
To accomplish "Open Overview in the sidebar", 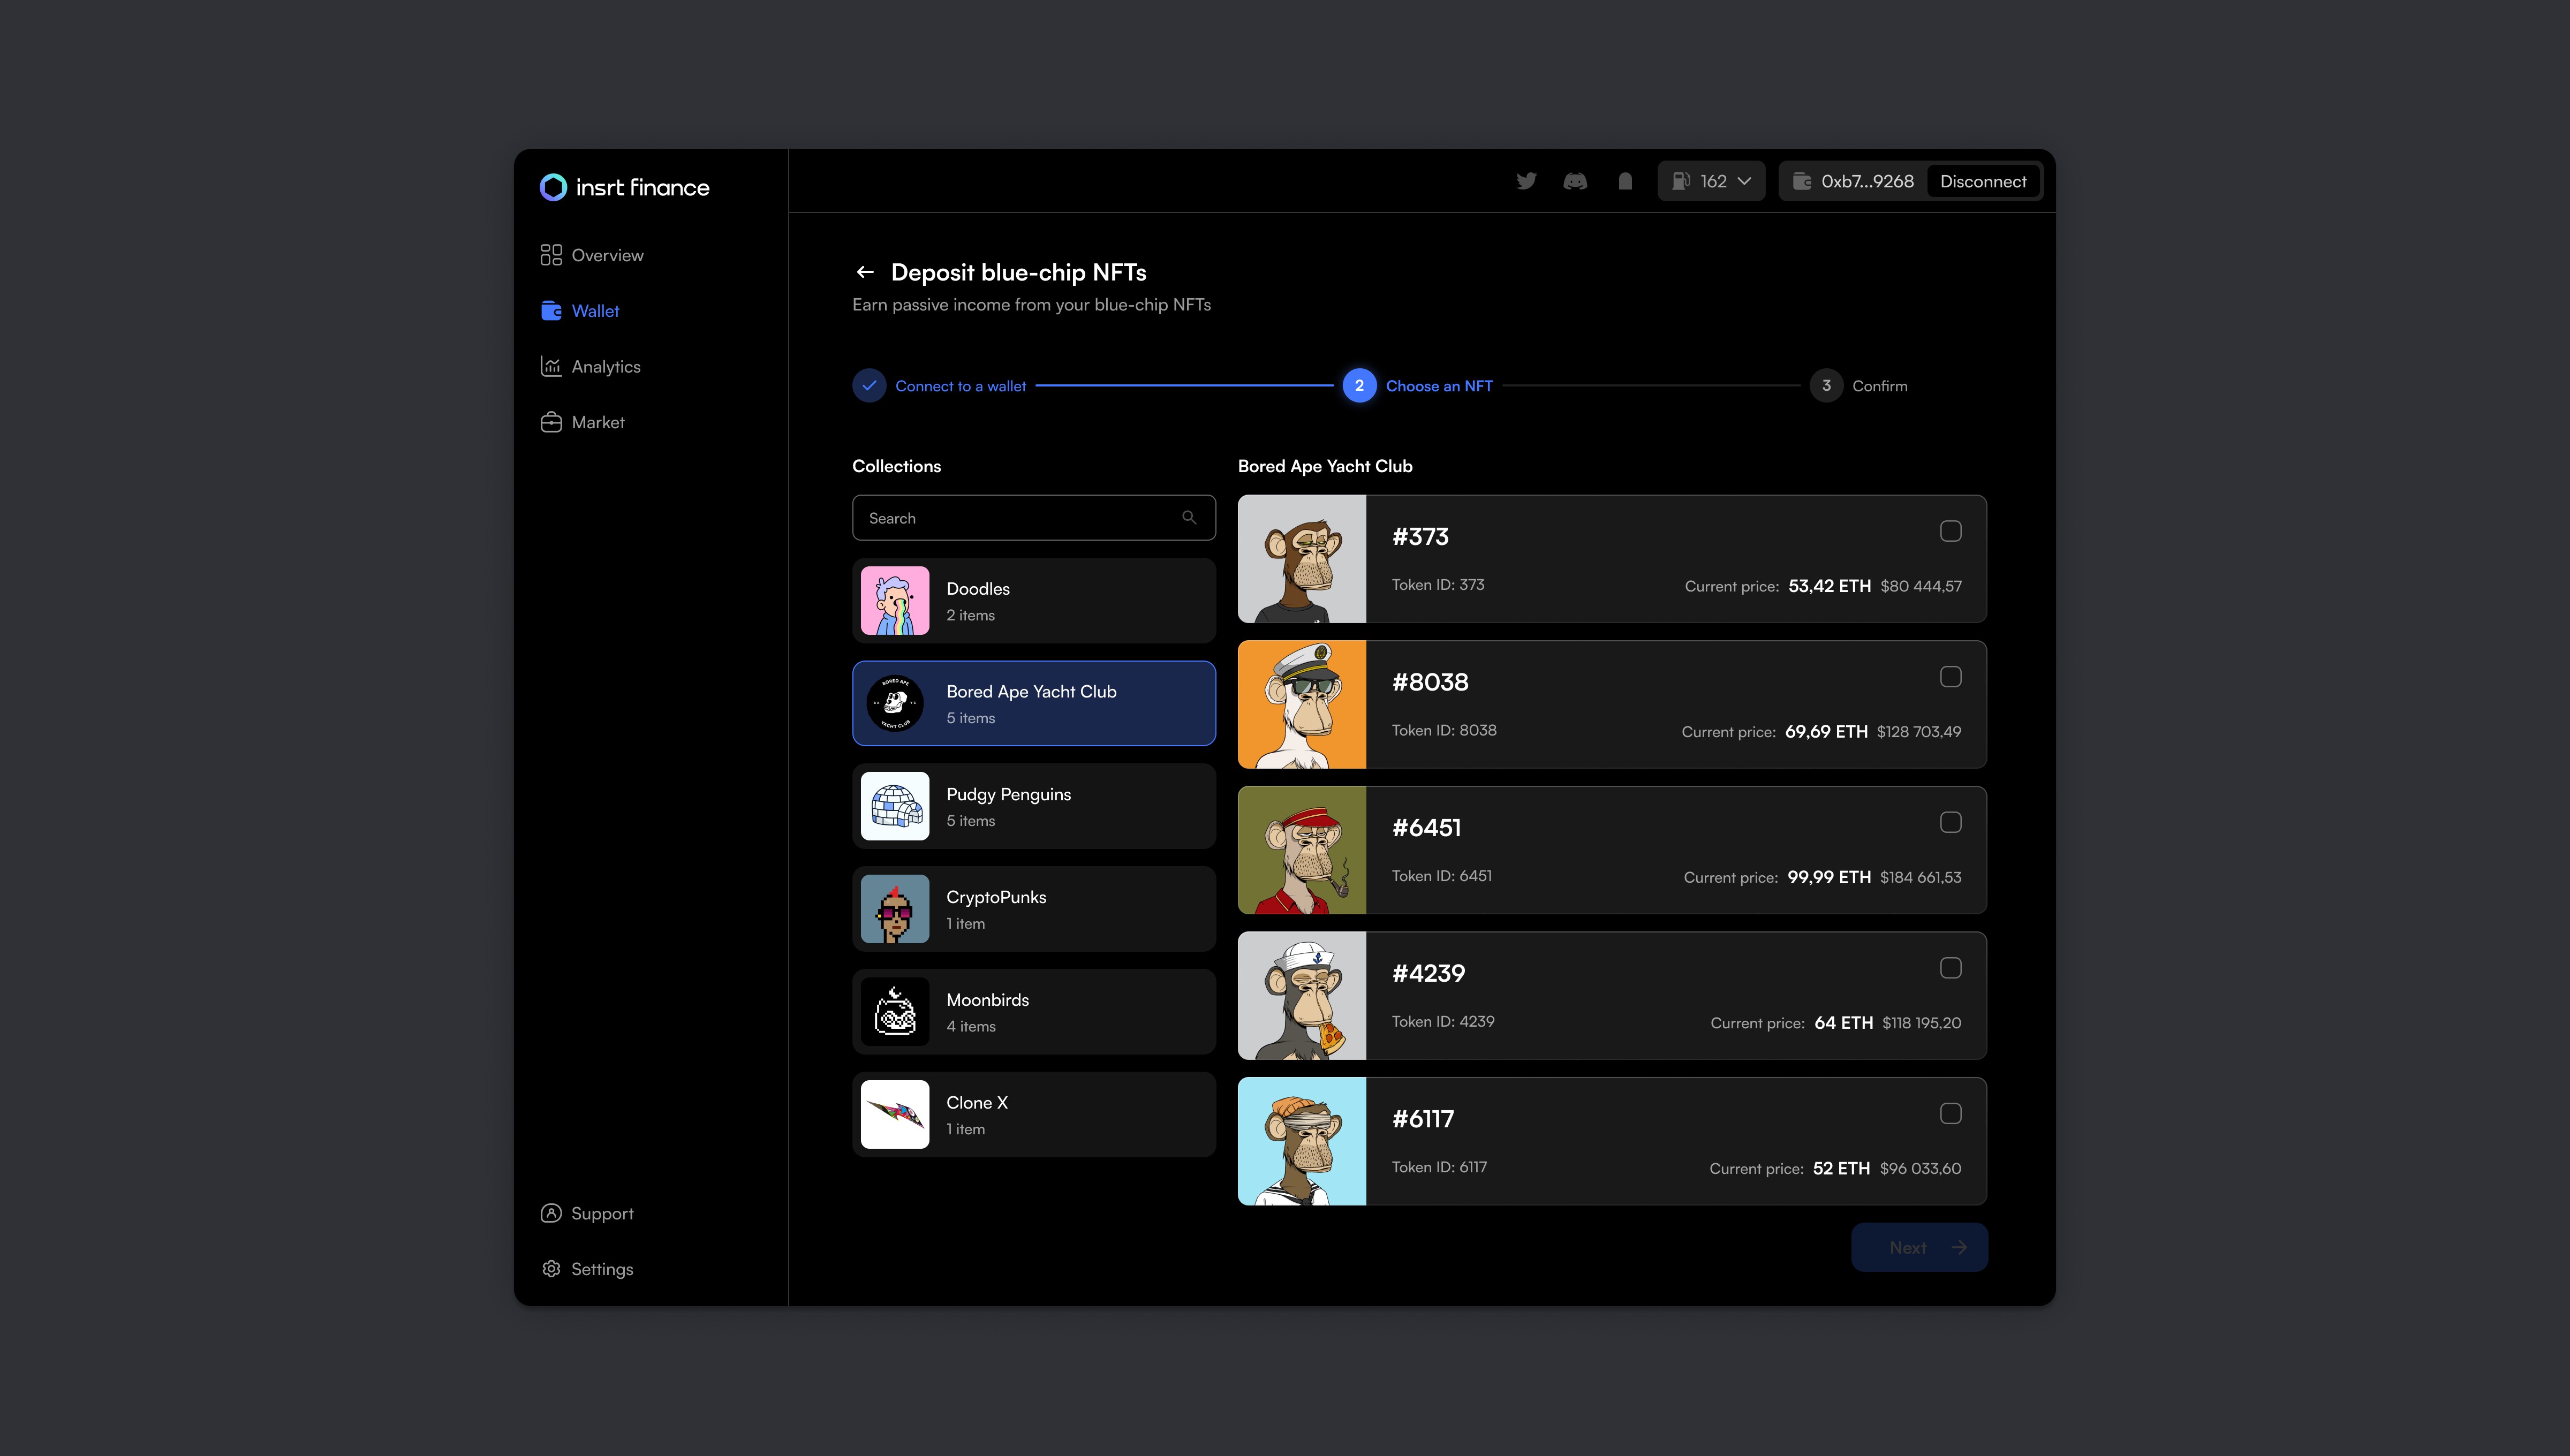I will (592, 255).
